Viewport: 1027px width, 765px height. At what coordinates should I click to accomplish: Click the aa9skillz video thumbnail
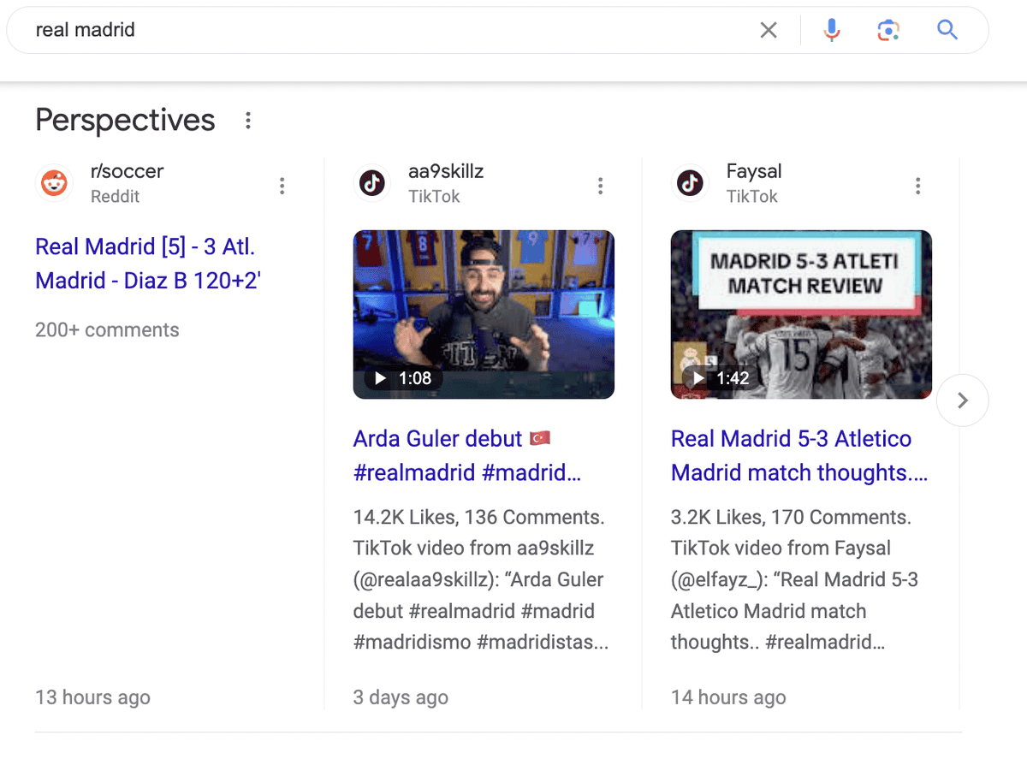(x=484, y=314)
